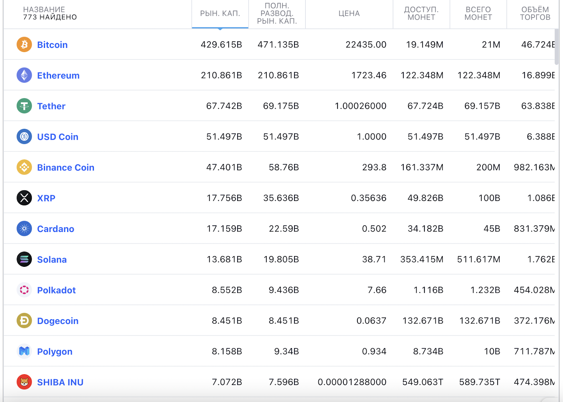Click Polkadot price 7.66
Image resolution: width=563 pixels, height=402 pixels.
coord(377,290)
